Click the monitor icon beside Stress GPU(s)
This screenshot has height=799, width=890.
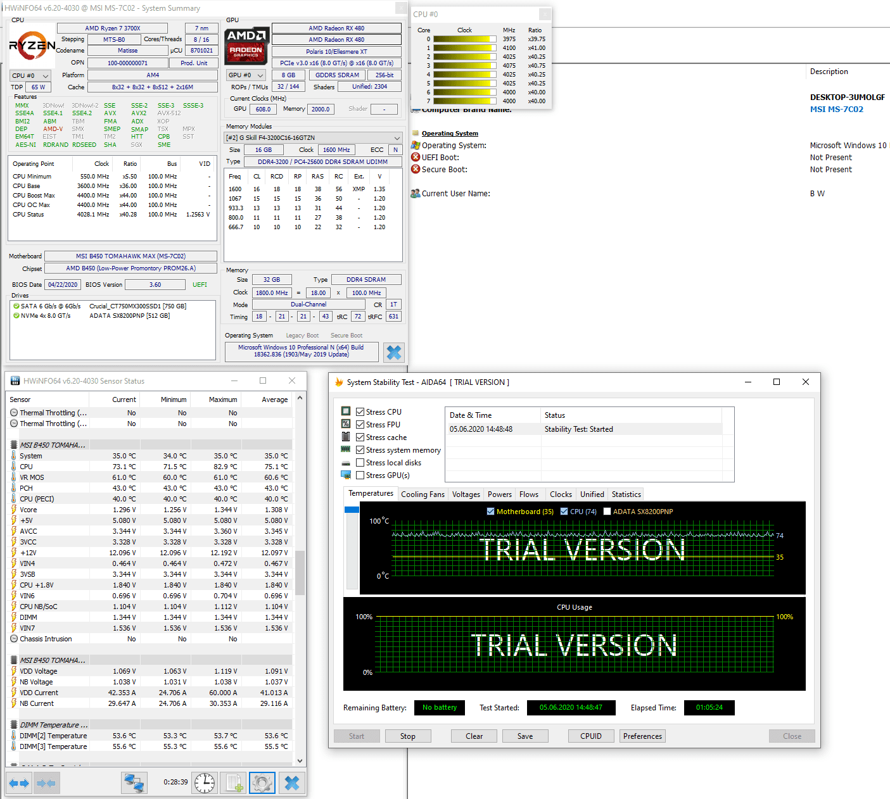[x=346, y=475]
